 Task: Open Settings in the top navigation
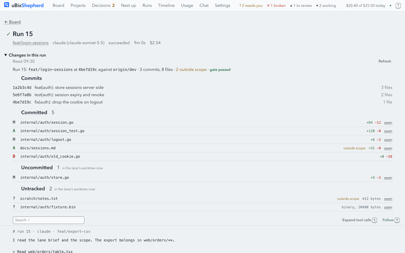(222, 5)
